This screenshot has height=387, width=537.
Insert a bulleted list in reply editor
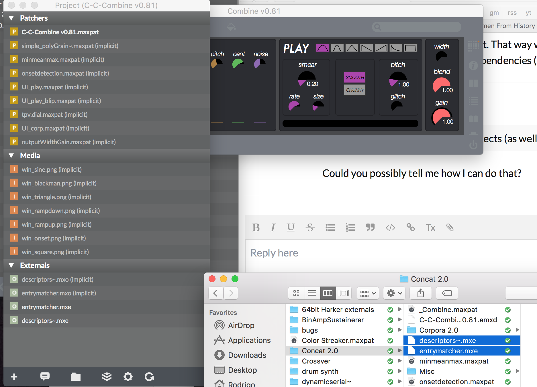click(330, 228)
